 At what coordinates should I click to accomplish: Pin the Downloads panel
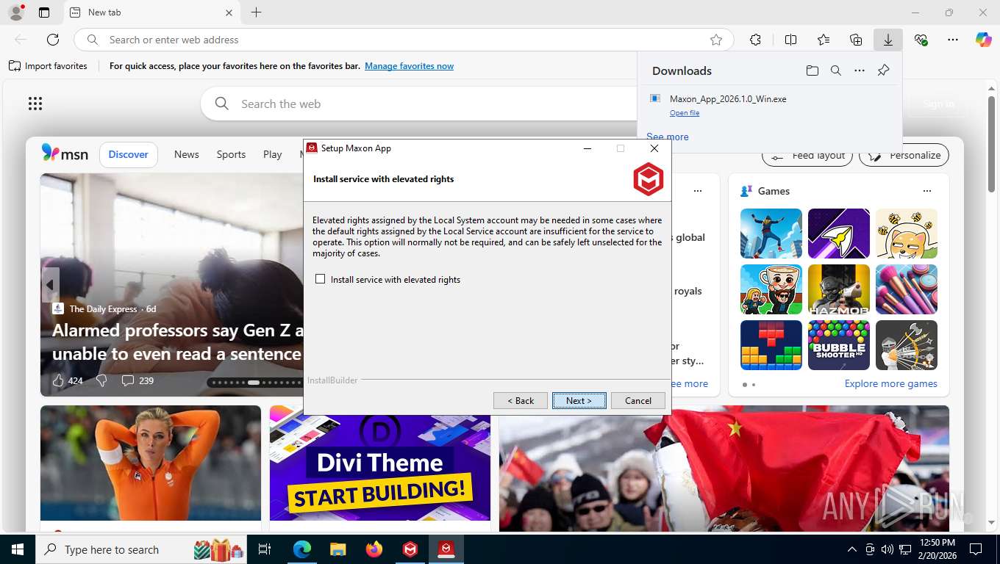[x=884, y=70]
